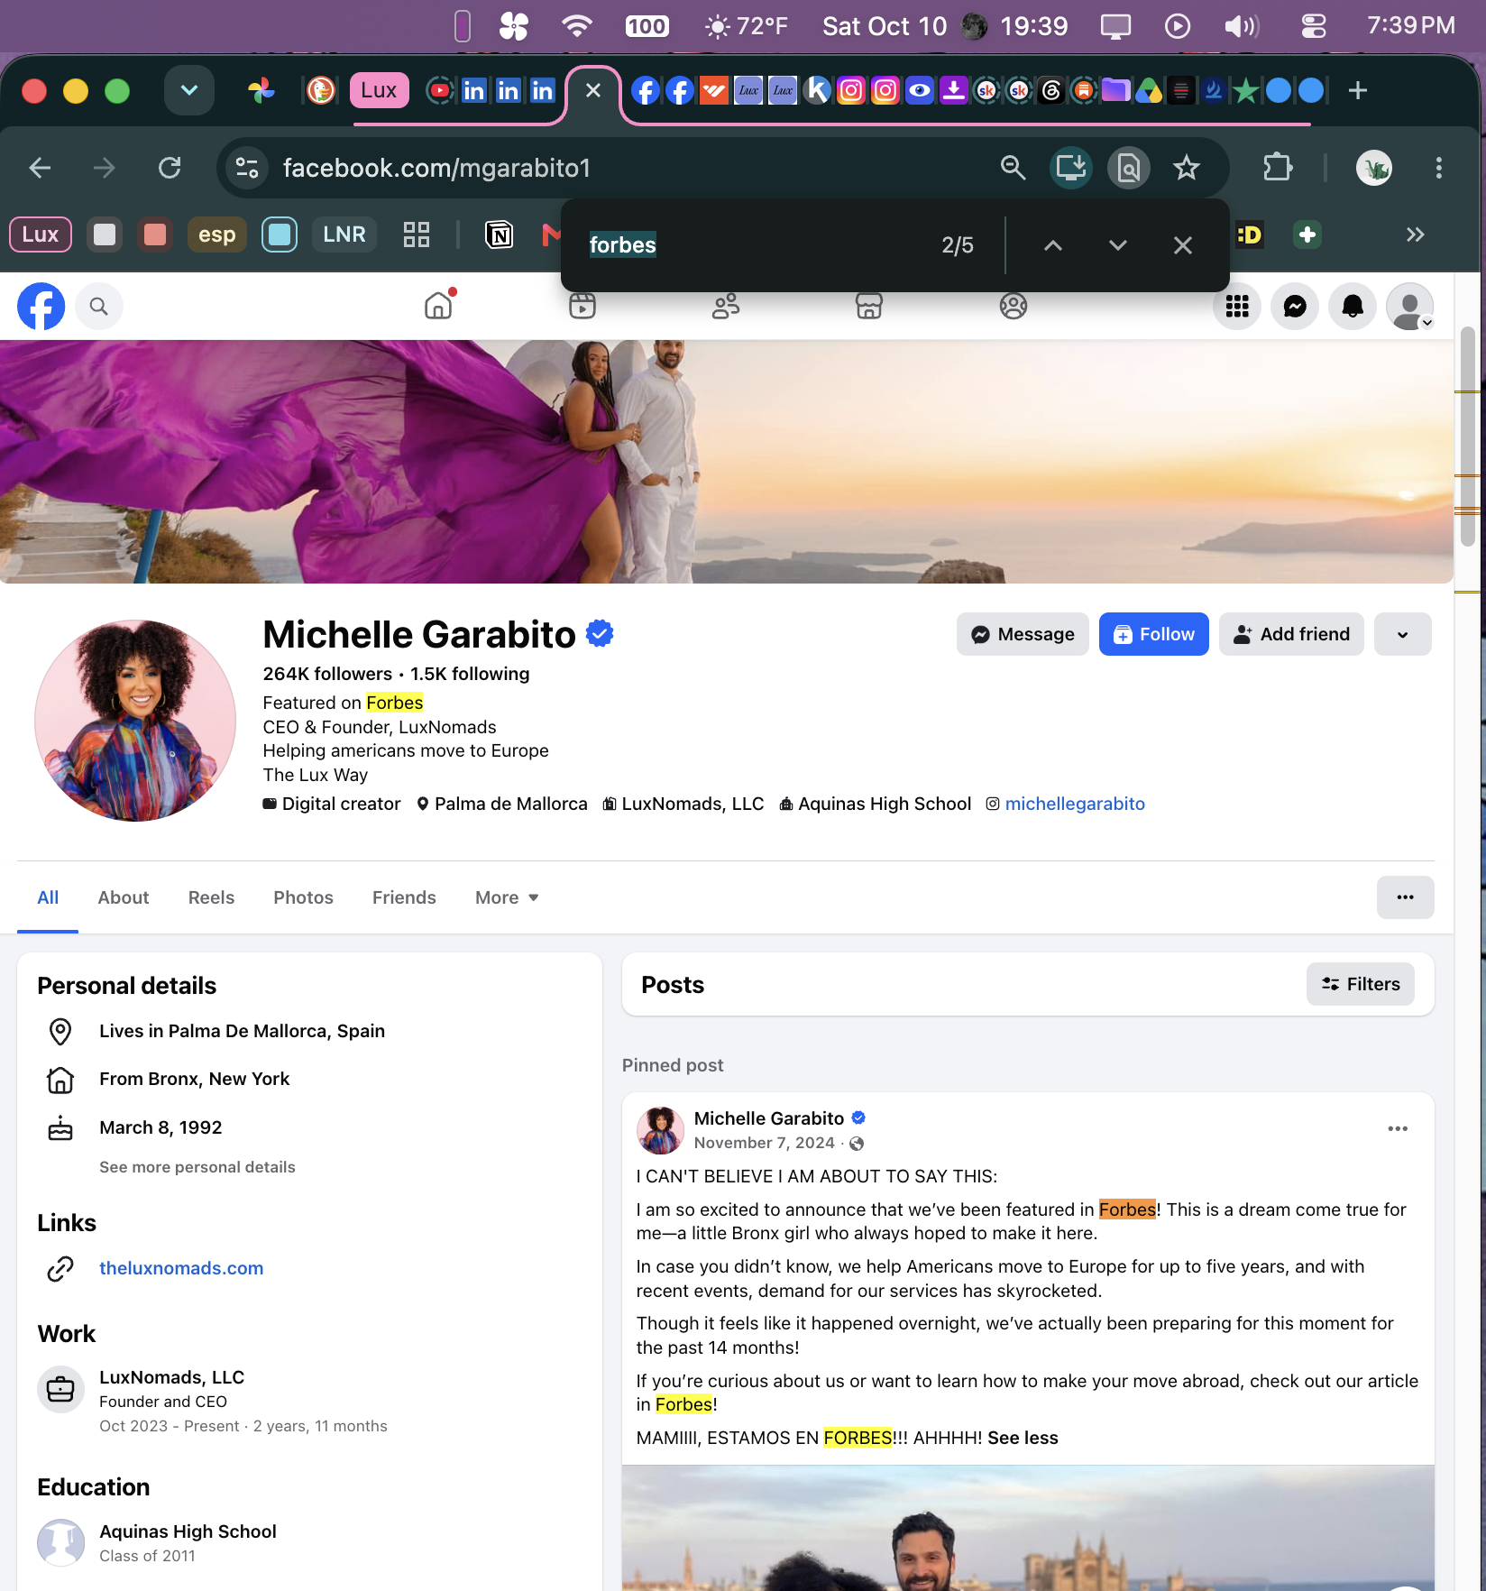This screenshot has height=1591, width=1486.
Task: Go back to previous page
Action: [x=40, y=168]
